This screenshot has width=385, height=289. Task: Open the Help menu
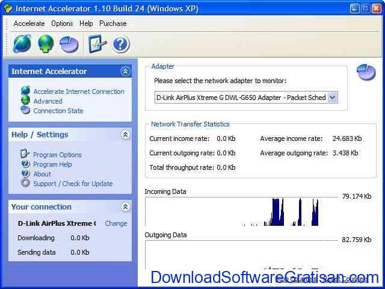tap(86, 23)
